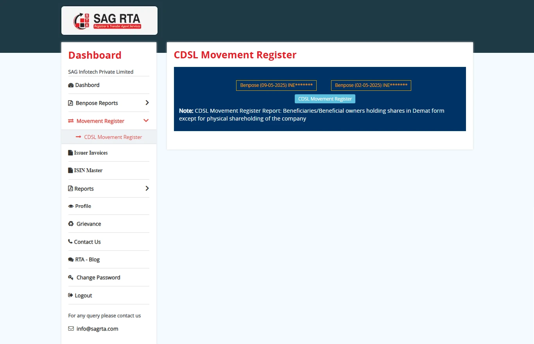Expand the Benpose Reports chevron
The height and width of the screenshot is (344, 534).
click(147, 103)
